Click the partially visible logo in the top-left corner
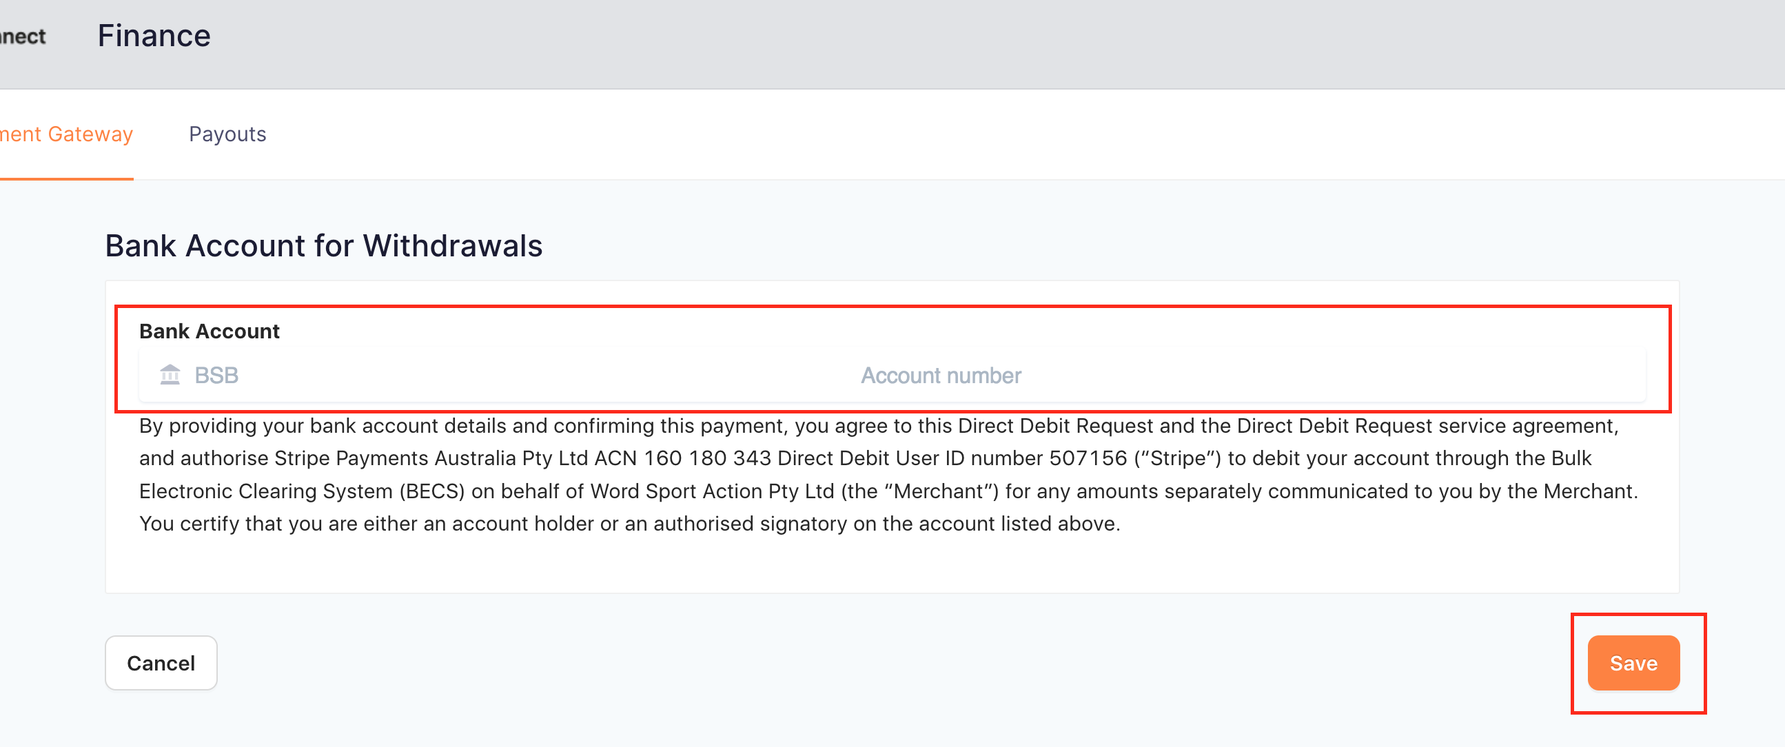This screenshot has height=747, width=1785. (x=23, y=36)
